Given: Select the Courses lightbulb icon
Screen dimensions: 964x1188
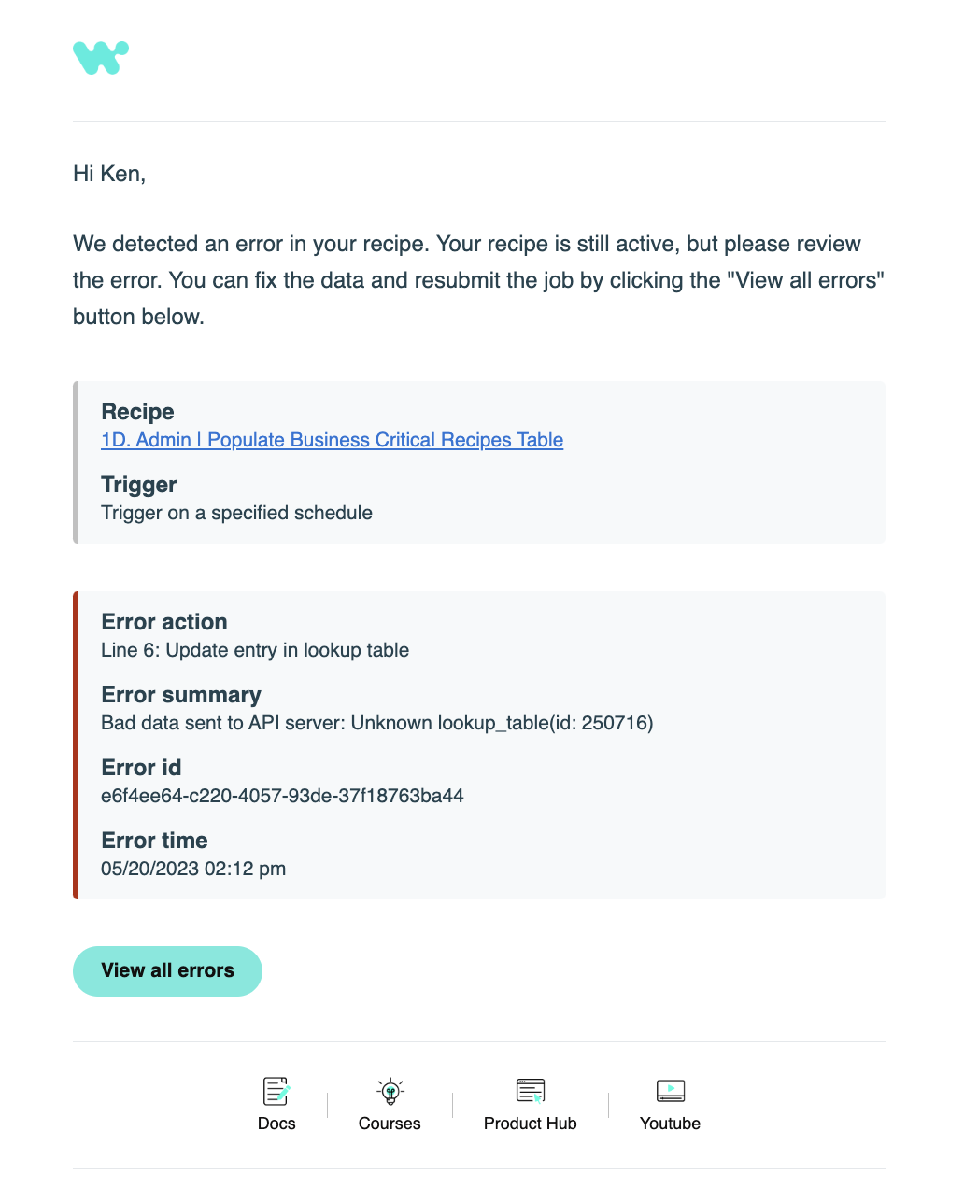Looking at the screenshot, I should click(390, 1091).
